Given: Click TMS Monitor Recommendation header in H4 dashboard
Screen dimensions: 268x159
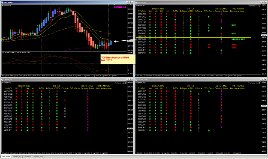Looking at the screenshot, I should coord(238,10).
